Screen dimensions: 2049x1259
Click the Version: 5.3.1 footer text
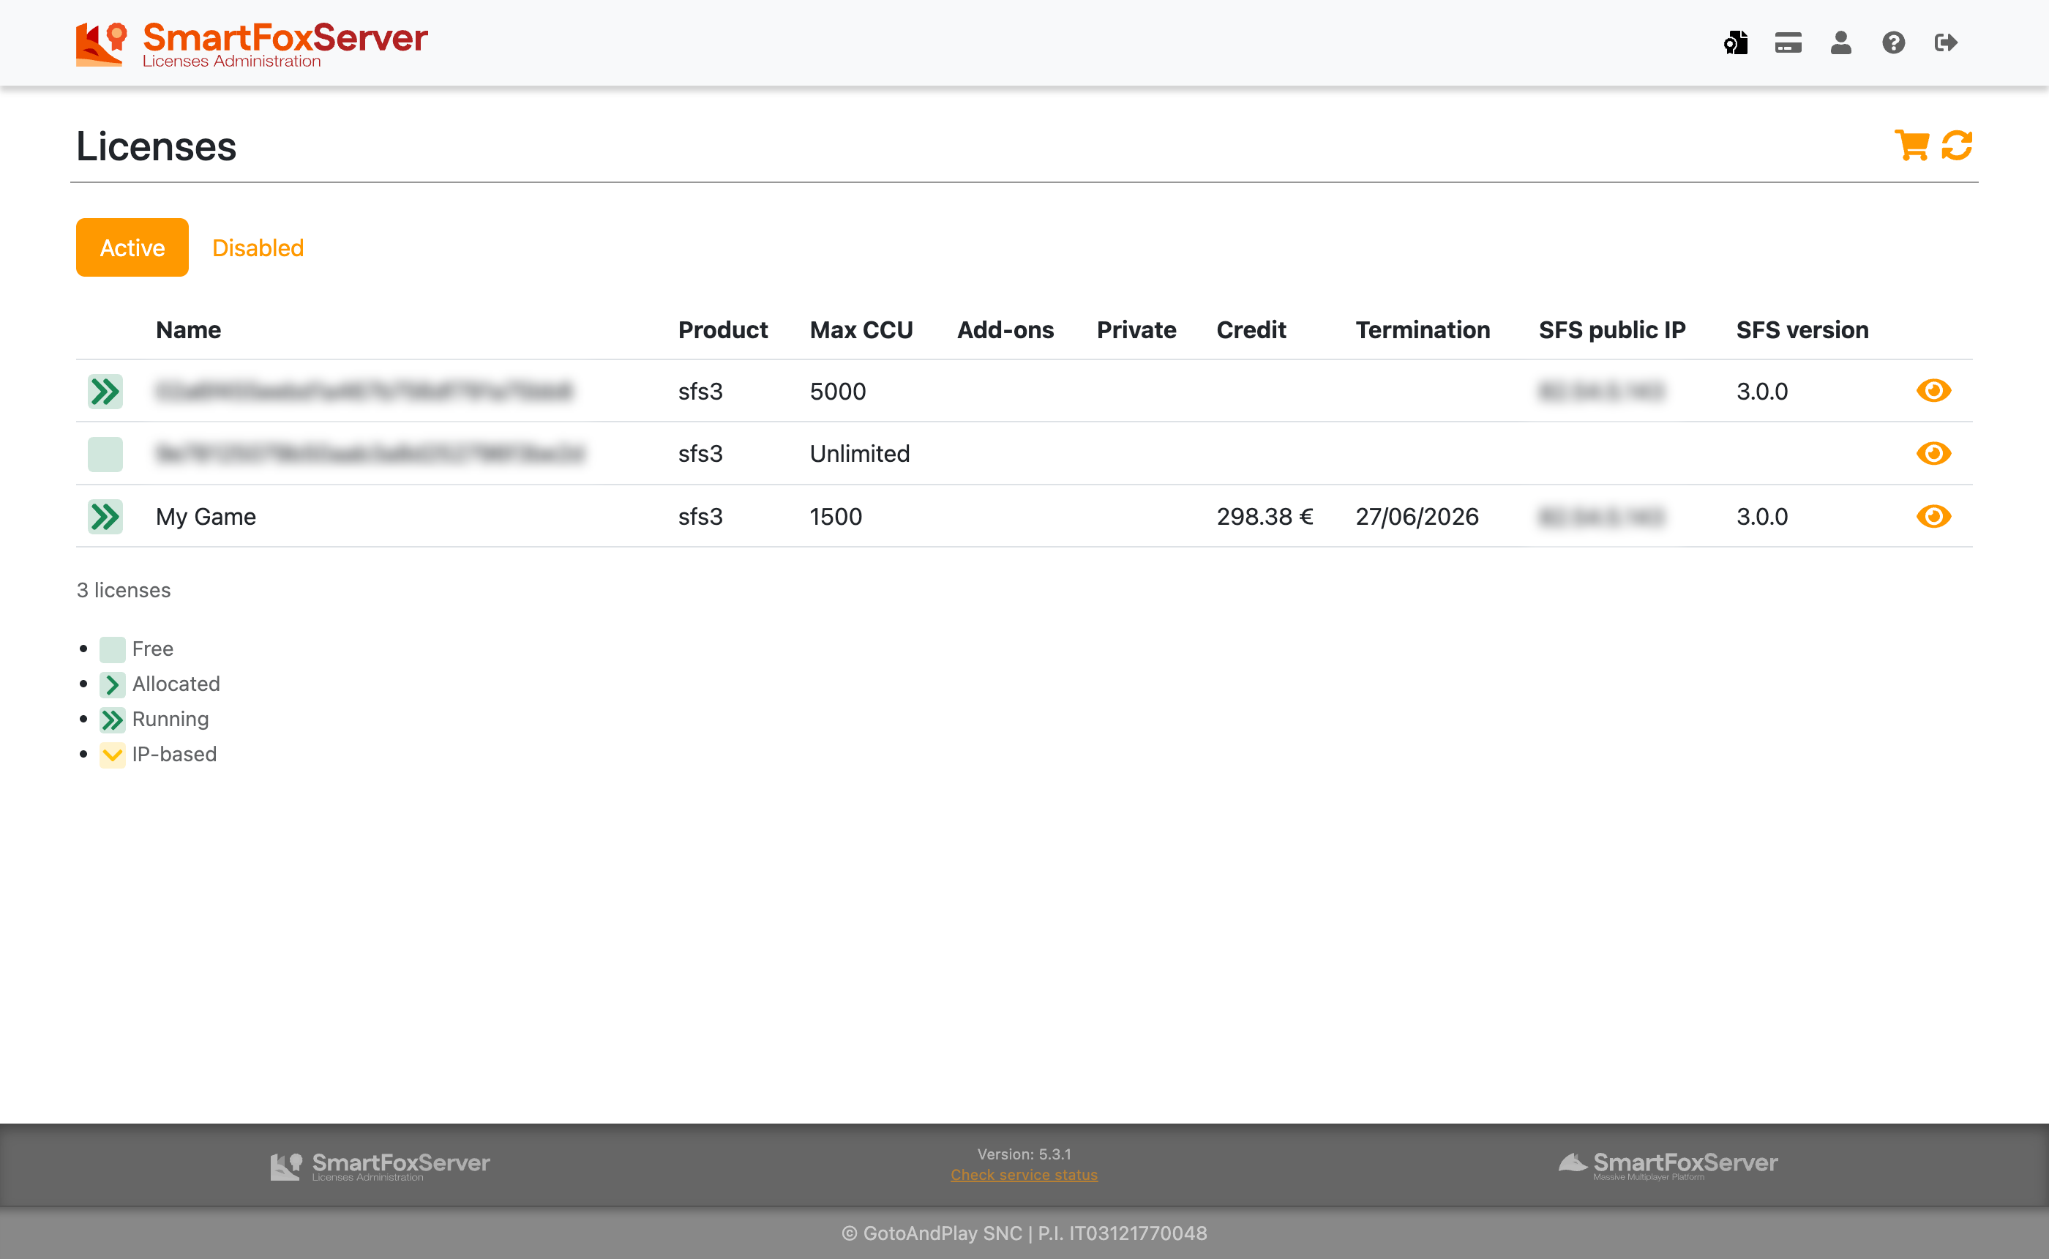[1024, 1154]
